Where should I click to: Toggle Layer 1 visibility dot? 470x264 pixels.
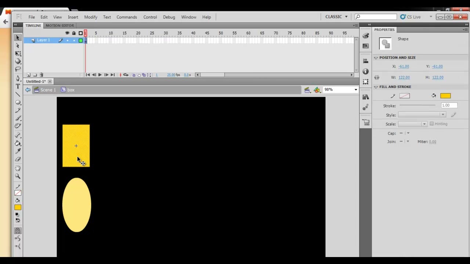click(x=67, y=40)
